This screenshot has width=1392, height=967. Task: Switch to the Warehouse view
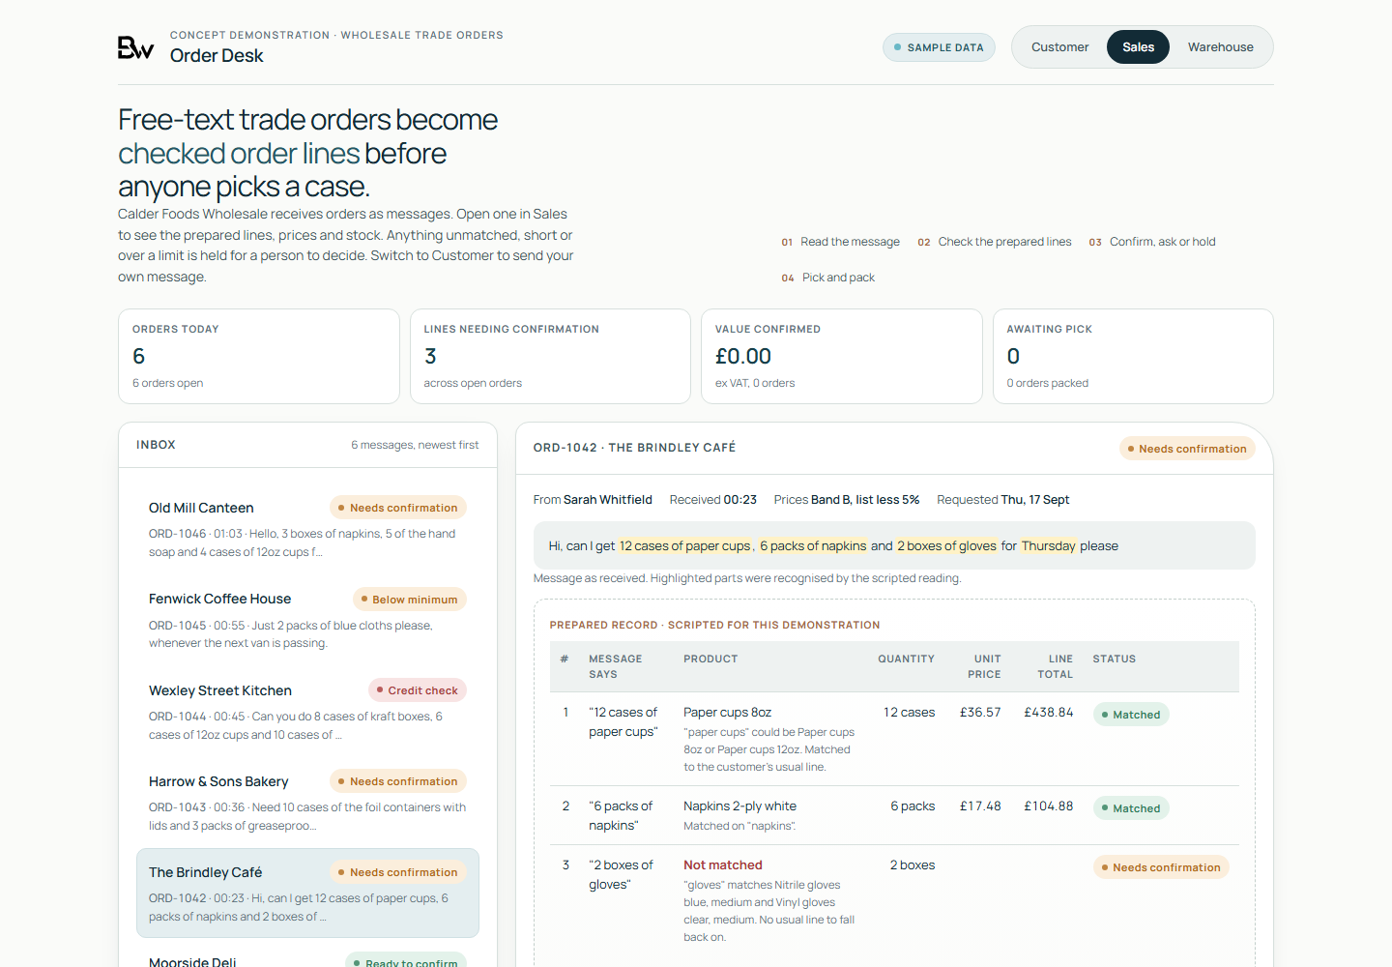[x=1220, y=47]
